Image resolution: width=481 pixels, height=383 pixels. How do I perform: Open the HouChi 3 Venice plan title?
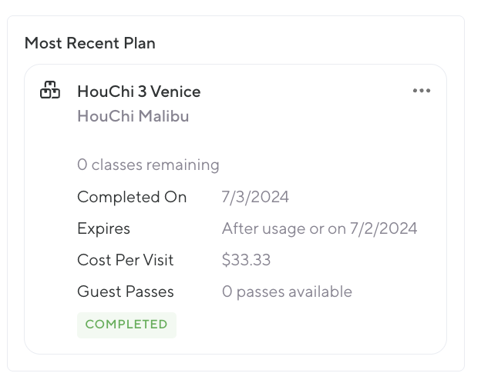[x=139, y=92]
